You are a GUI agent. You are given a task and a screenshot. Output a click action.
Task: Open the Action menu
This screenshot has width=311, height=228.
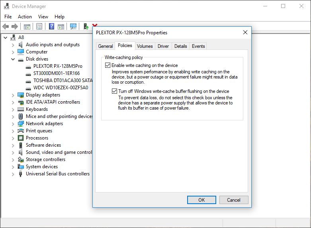[25, 17]
